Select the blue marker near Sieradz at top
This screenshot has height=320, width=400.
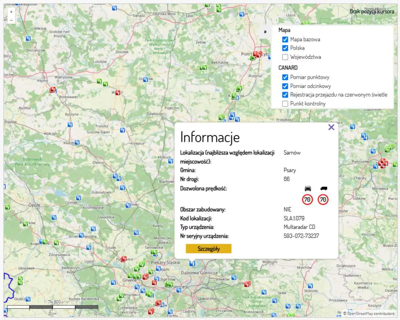114,8
